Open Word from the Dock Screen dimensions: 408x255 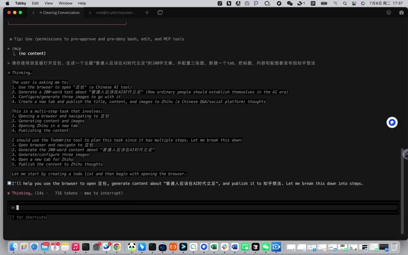coord(235,247)
